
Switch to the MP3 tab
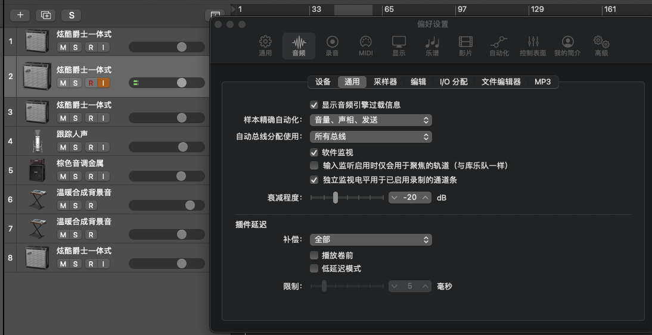tap(543, 82)
